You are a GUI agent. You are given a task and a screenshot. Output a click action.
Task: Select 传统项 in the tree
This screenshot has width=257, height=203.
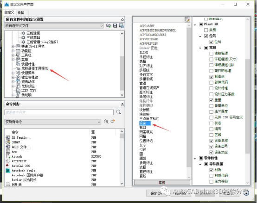pos(26,95)
